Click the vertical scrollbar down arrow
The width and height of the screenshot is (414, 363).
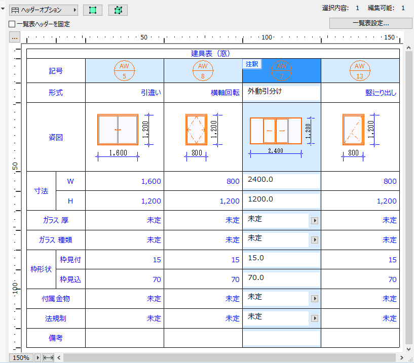pyautogui.click(x=409, y=349)
